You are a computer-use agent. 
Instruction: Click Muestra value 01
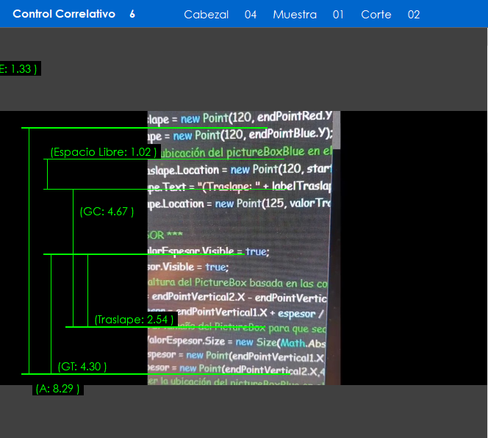(338, 15)
